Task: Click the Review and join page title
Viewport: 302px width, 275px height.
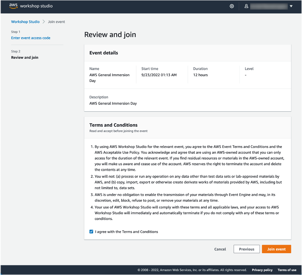Action: pos(110,35)
